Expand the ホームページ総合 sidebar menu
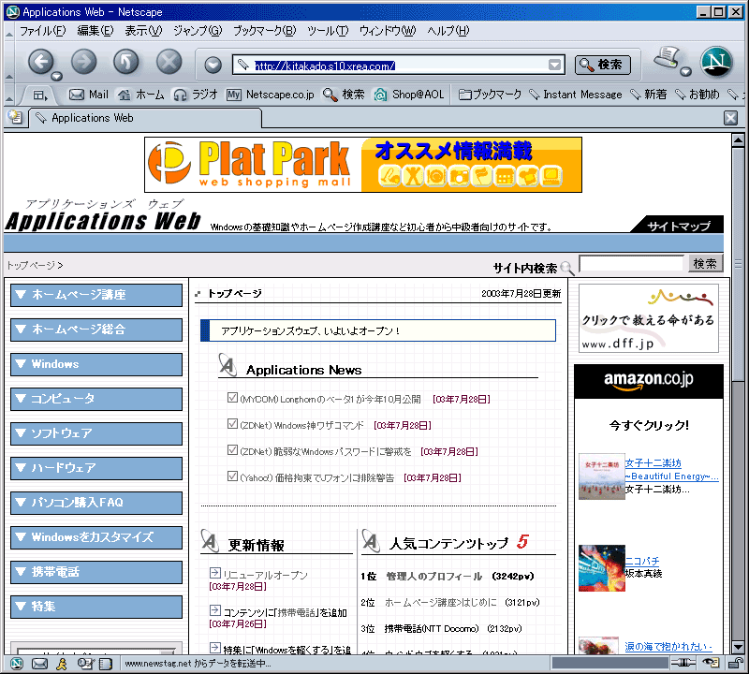This screenshot has width=749, height=674. [x=96, y=330]
